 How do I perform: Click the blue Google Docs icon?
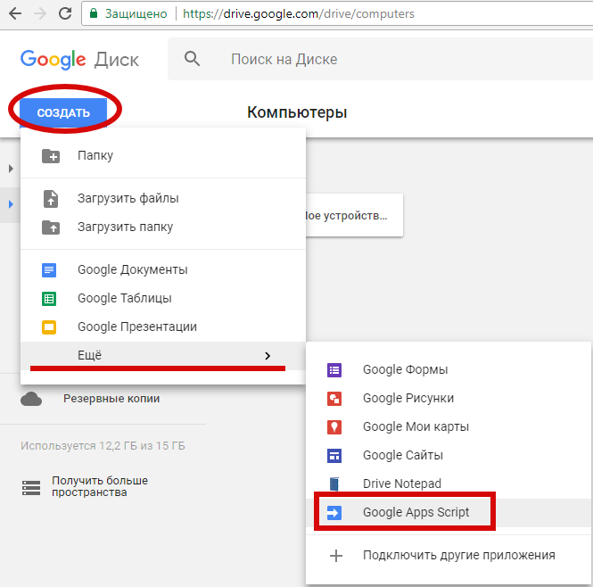(x=49, y=269)
